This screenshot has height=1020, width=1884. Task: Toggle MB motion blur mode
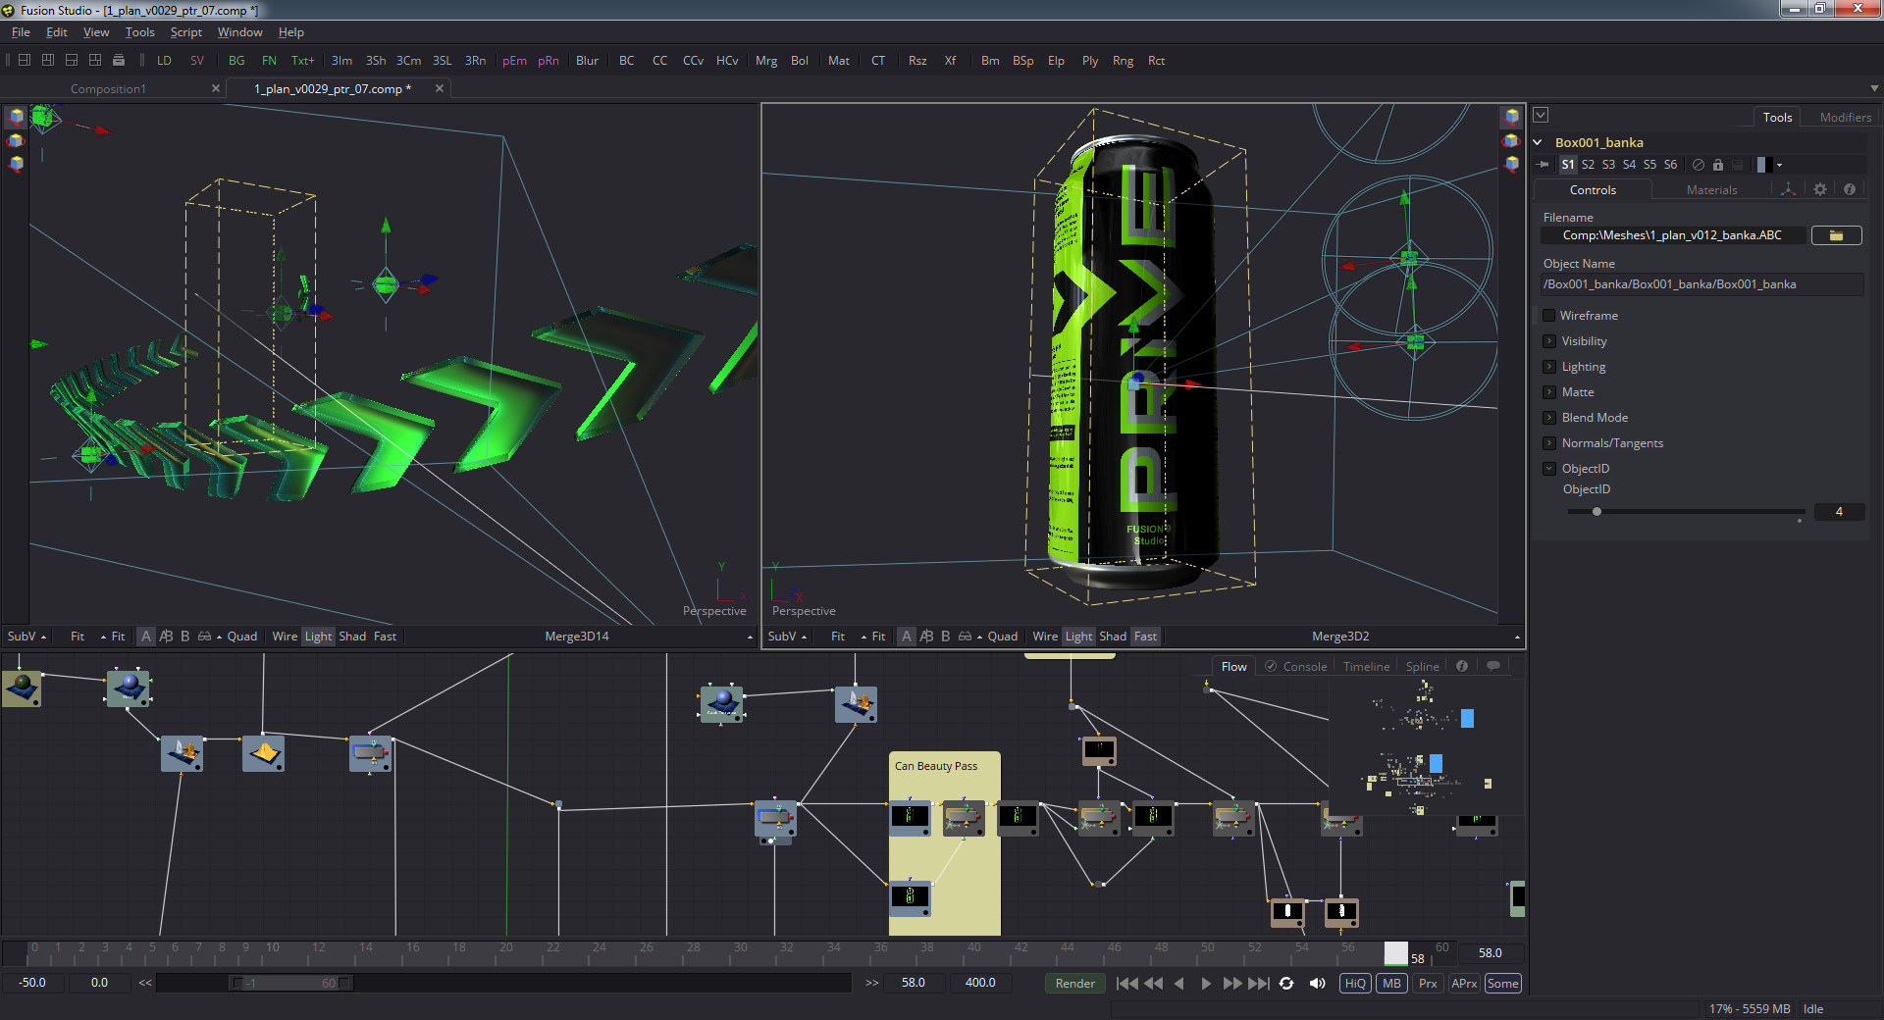tap(1391, 983)
